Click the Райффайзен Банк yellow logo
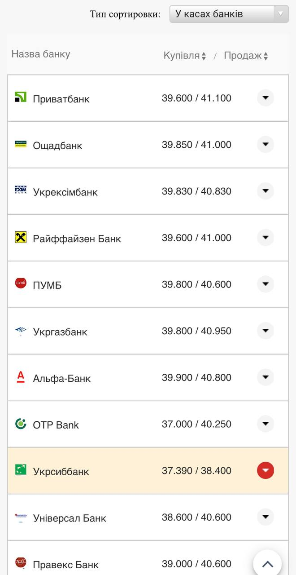The height and width of the screenshot is (575, 296). pyautogui.click(x=21, y=237)
